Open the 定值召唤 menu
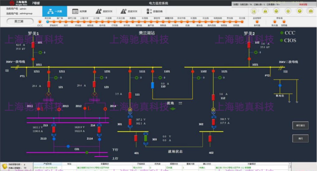 click(x=154, y=11)
